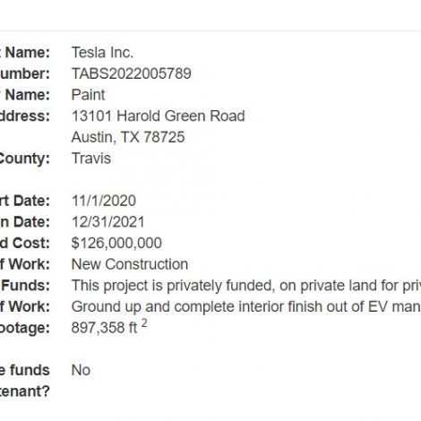Click the County label
Screen dimensions: 421x421
(x=24, y=159)
